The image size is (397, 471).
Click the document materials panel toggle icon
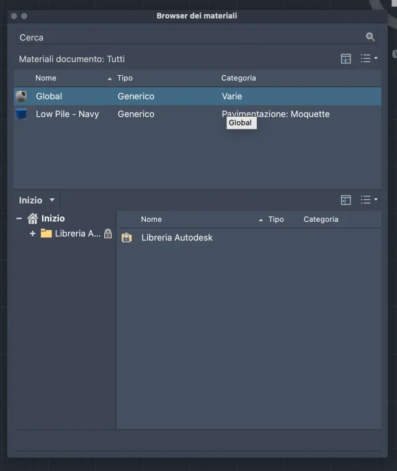[346, 58]
